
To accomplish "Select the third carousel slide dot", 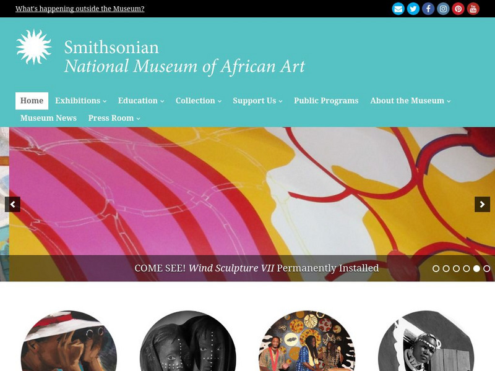I will coord(456,268).
